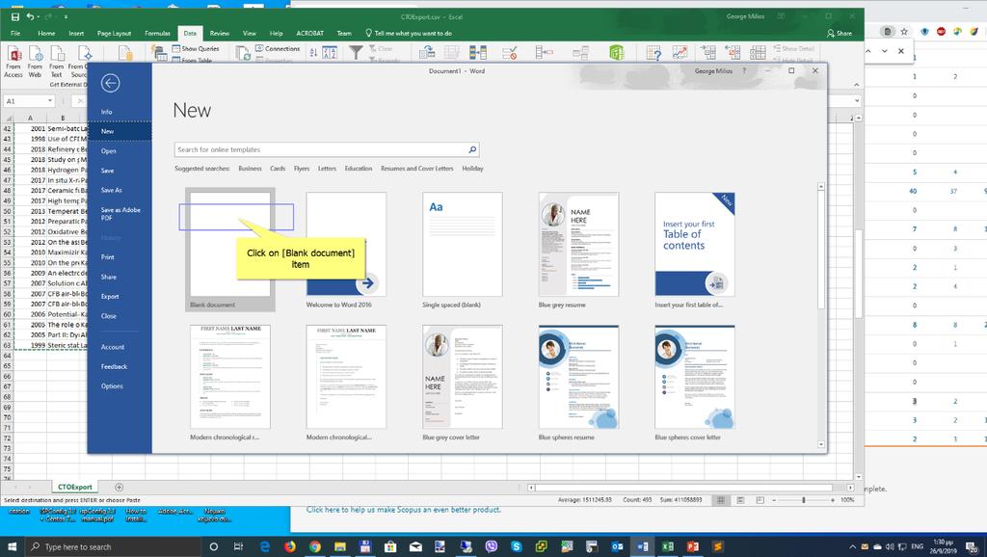This screenshot has width=987, height=557.
Task: Click the Forecast Sheet chart icon
Action: point(680,53)
